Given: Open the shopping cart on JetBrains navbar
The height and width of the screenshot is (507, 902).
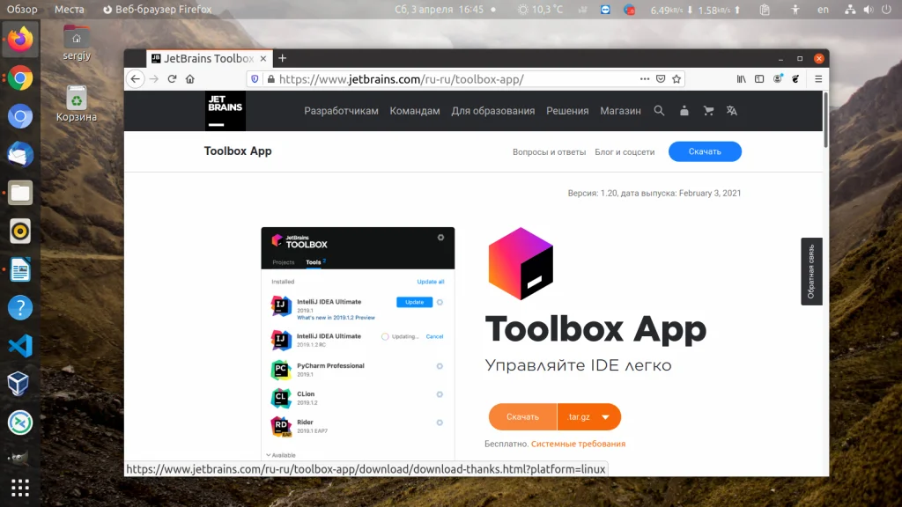Looking at the screenshot, I should click(708, 111).
